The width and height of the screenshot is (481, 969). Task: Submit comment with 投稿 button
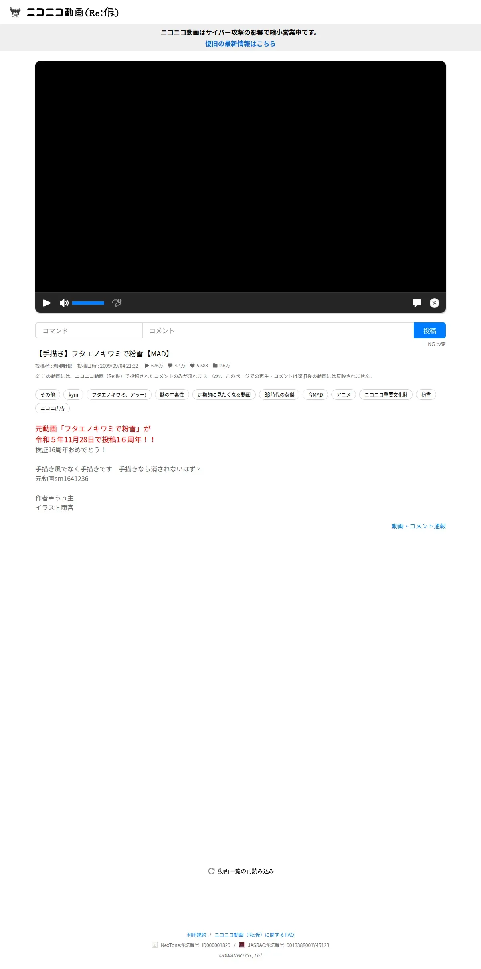(430, 330)
